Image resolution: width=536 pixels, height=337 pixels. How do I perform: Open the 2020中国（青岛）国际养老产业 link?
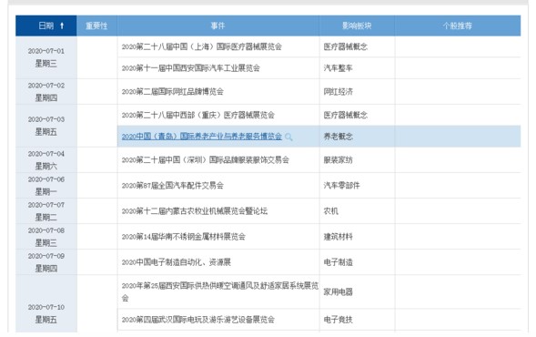(x=202, y=137)
